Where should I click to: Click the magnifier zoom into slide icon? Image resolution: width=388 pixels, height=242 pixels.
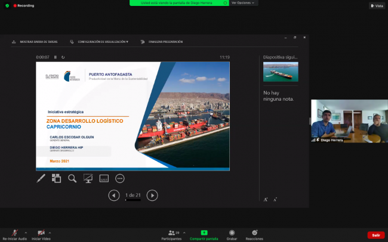pos(72,178)
